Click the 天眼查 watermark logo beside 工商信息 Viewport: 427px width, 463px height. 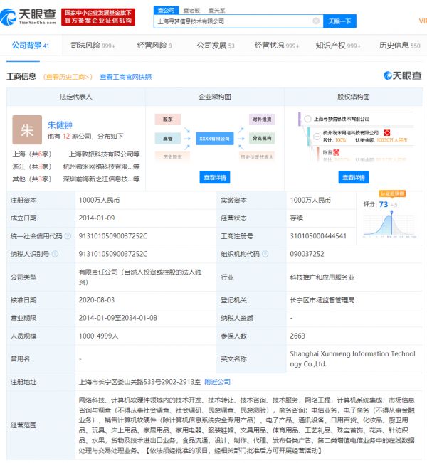(x=401, y=75)
